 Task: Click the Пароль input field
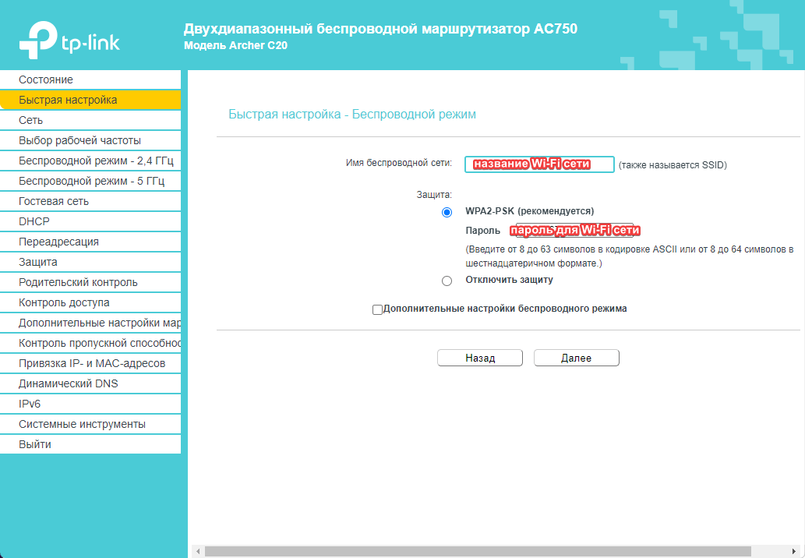pyautogui.click(x=574, y=231)
